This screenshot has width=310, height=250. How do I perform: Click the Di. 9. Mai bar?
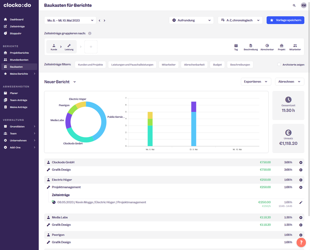pos(194,124)
